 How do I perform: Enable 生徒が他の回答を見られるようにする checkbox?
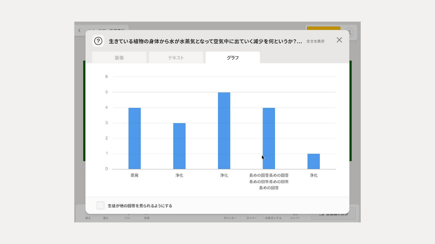click(x=100, y=205)
